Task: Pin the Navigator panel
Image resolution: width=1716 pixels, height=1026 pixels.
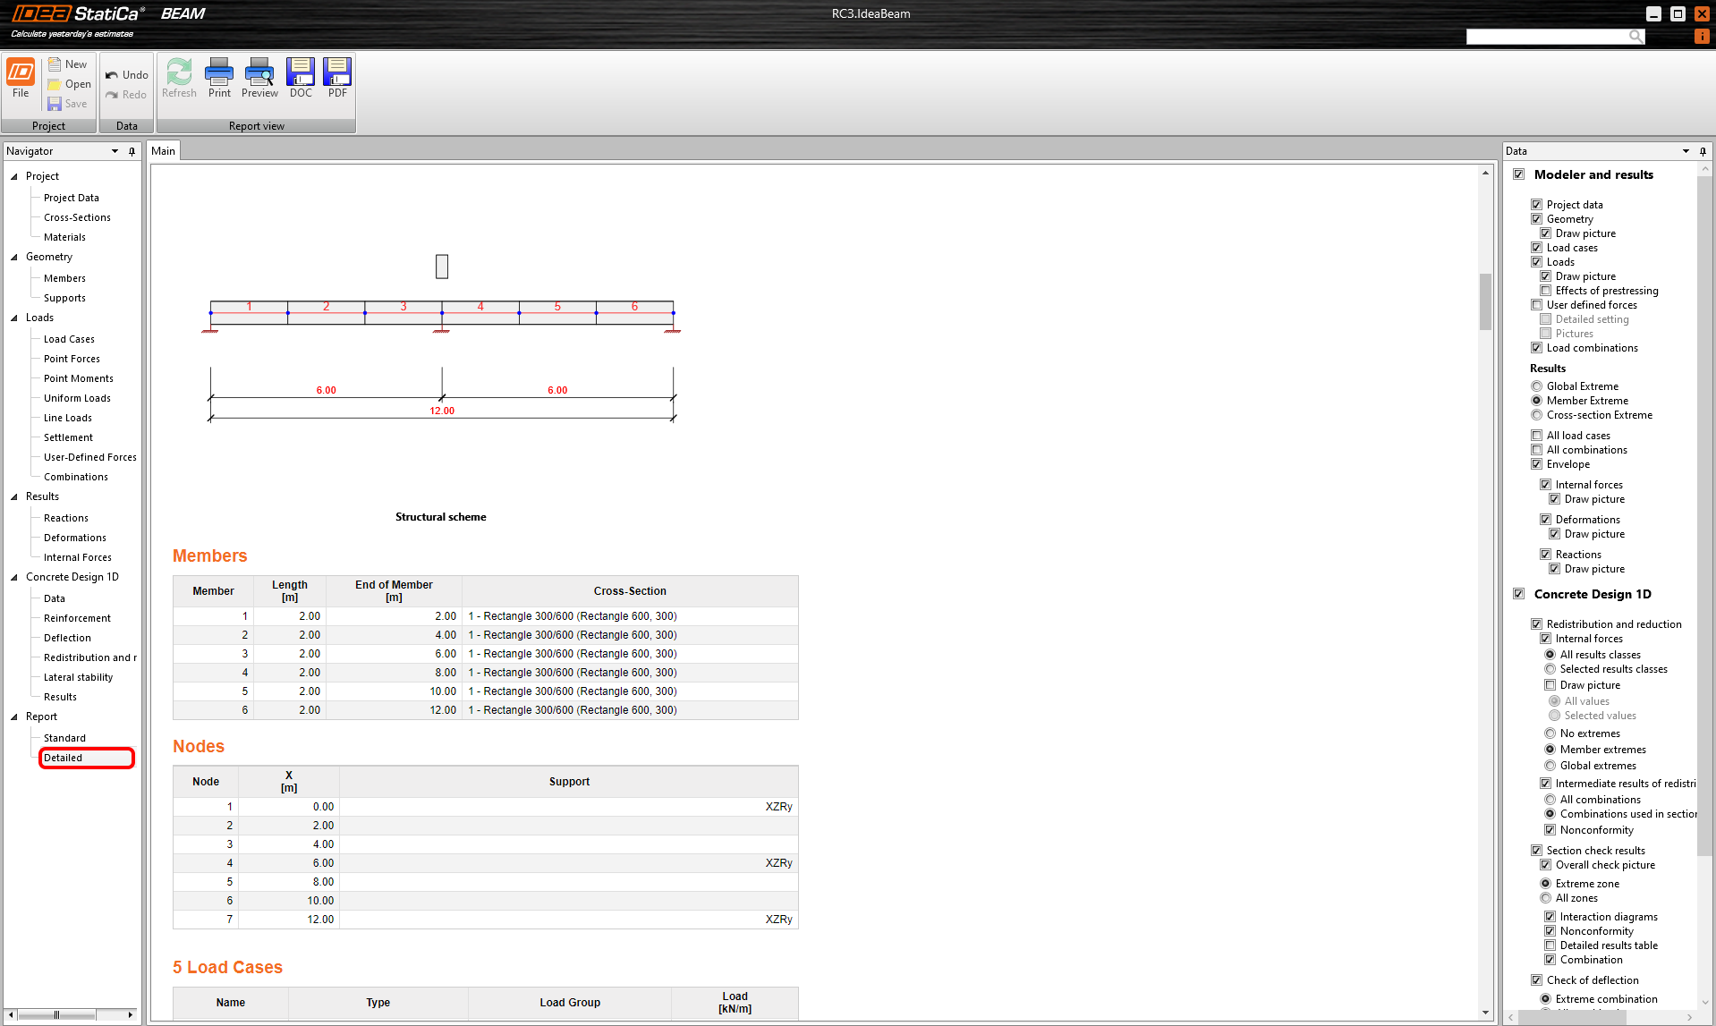Action: click(132, 151)
